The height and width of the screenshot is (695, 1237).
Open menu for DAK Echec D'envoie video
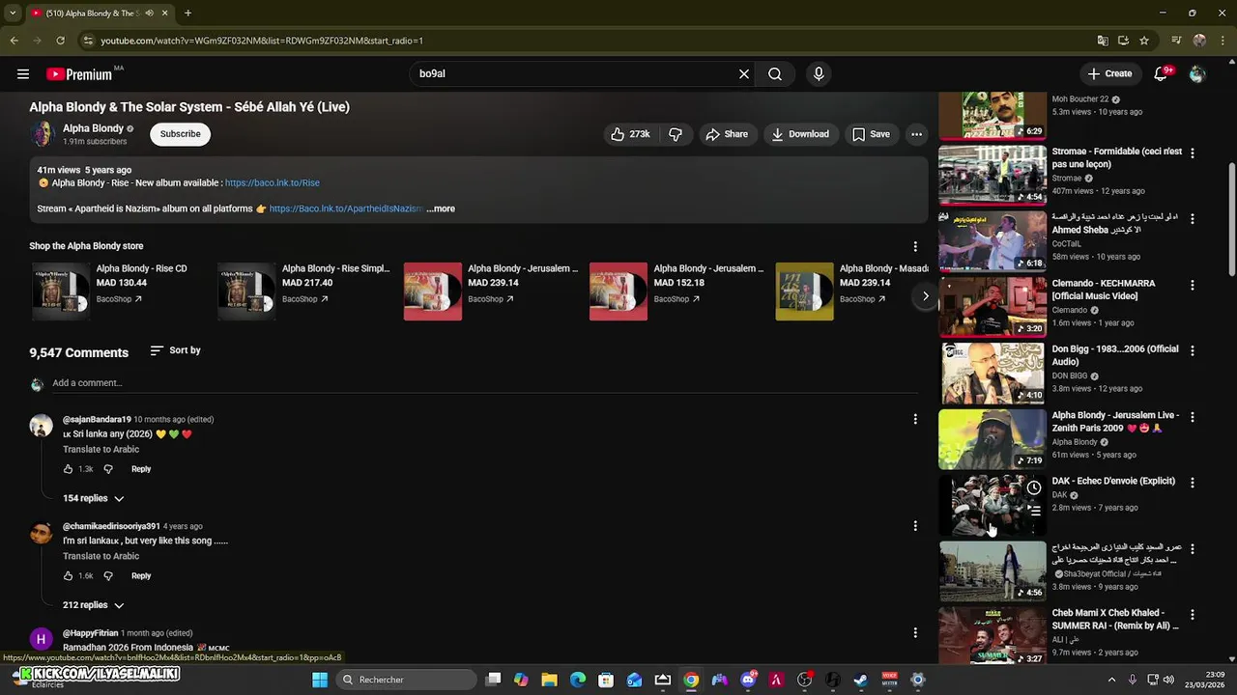(x=1193, y=483)
